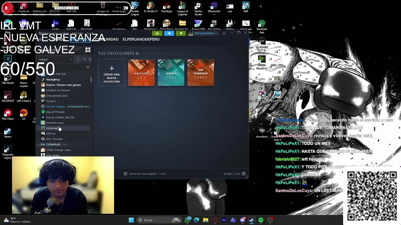The width and height of the screenshot is (401, 225).
Task: Open FL Studio 21 desktop shortcut
Action: tap(150, 7)
